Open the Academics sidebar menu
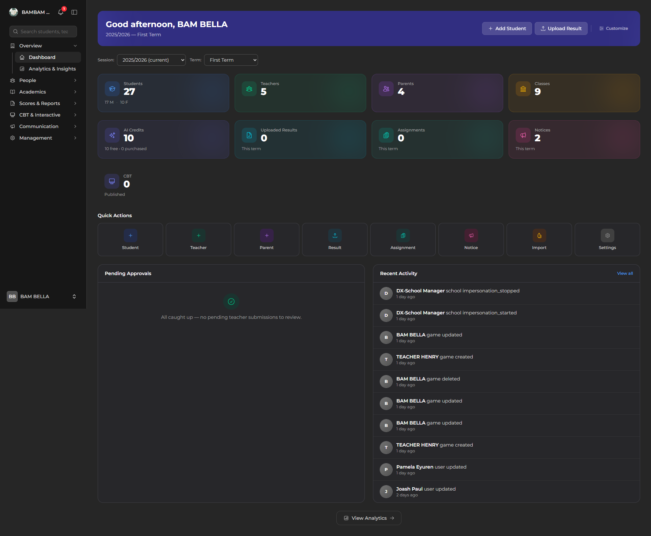The width and height of the screenshot is (651, 536). click(x=43, y=92)
